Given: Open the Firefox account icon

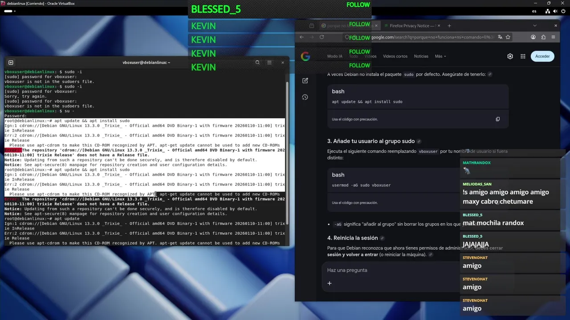Looking at the screenshot, I should pos(533,37).
